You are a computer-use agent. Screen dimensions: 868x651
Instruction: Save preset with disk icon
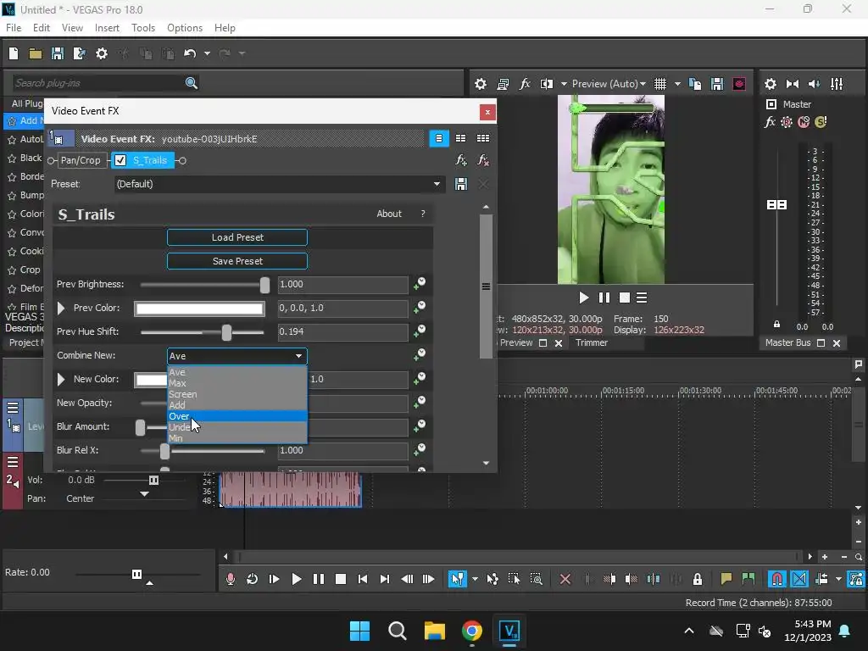pyautogui.click(x=460, y=184)
